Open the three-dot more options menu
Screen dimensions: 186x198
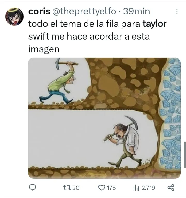[177, 11]
